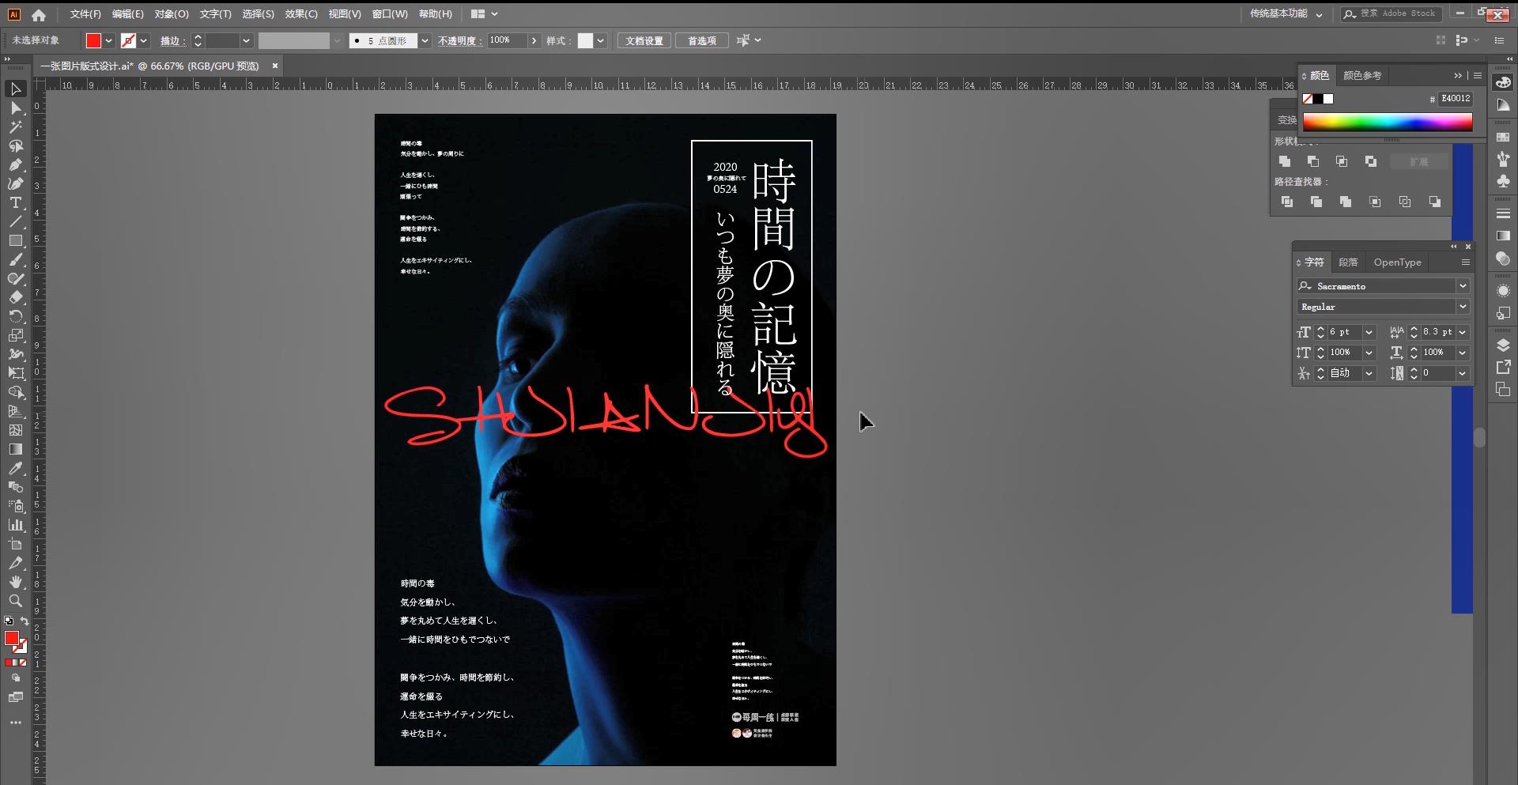Click the 描边 stroke label link
The width and height of the screenshot is (1518, 785).
(172, 40)
